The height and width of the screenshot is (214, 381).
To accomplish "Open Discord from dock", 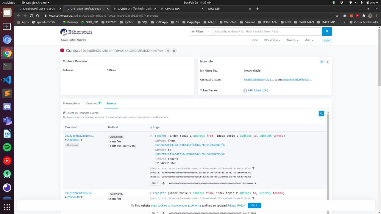I will (x=7, y=107).
